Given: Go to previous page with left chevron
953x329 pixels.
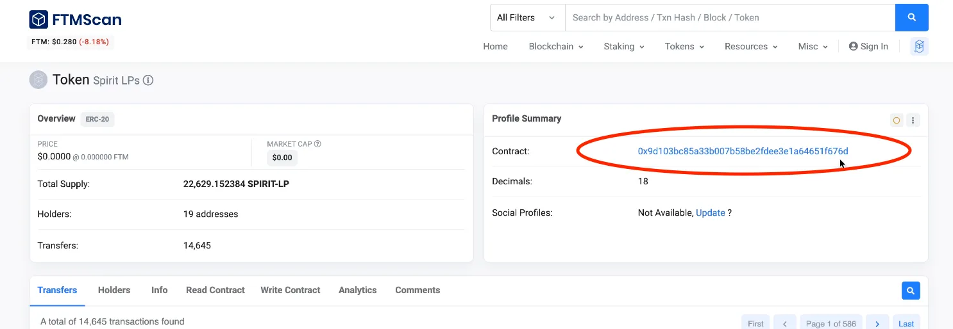Looking at the screenshot, I should (785, 323).
